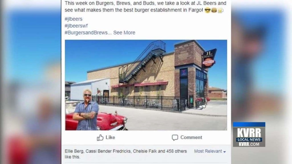Click the Like thumbs-up icon
The height and width of the screenshot is (164, 292).
tap(100, 138)
